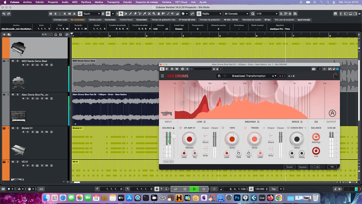362x204 pixels.
Task: Adjust the Send knob in Space
Action: 297,139
